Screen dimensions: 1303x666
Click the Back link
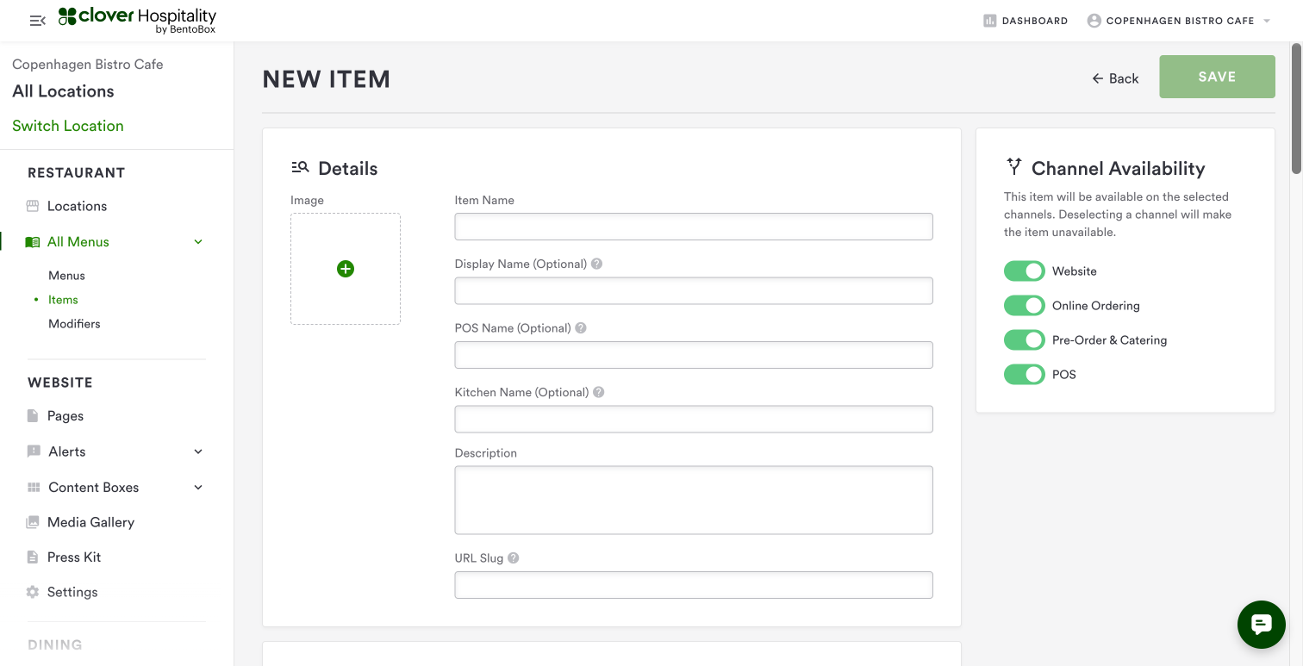[1115, 78]
